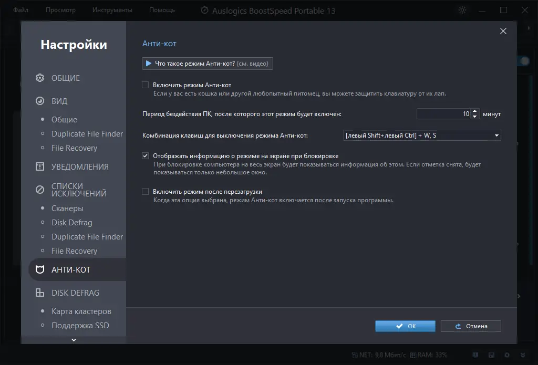Click the ВИД section icon
This screenshot has height=365, width=538.
point(40,101)
